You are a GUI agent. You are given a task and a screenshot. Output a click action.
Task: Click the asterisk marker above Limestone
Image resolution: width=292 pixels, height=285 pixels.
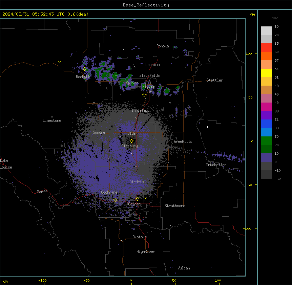pos(52,117)
